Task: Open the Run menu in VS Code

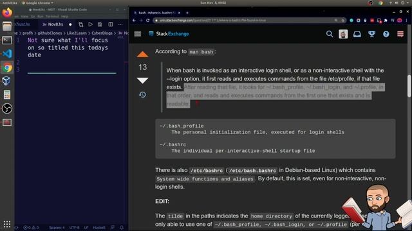Action: pos(40,16)
